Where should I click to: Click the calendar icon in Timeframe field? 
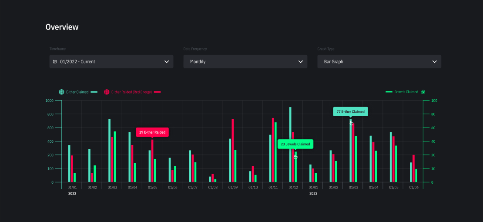pos(55,62)
